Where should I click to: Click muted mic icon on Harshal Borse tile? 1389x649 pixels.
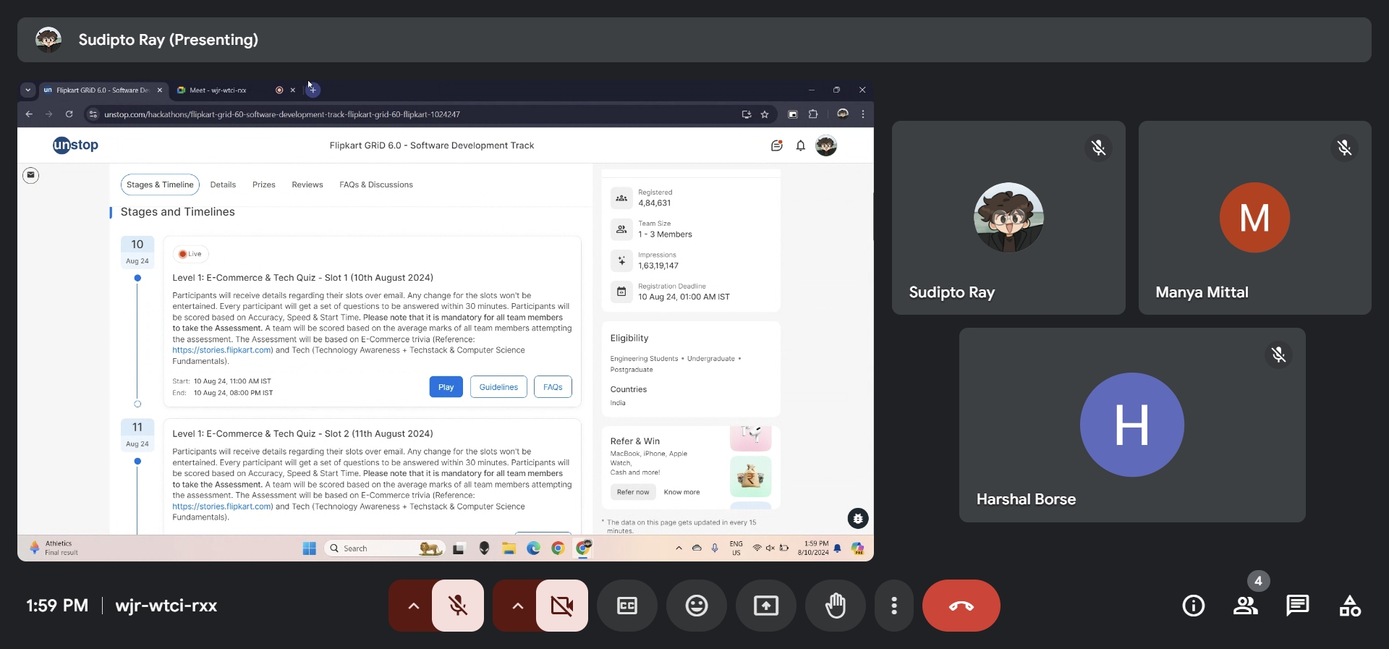(x=1278, y=355)
